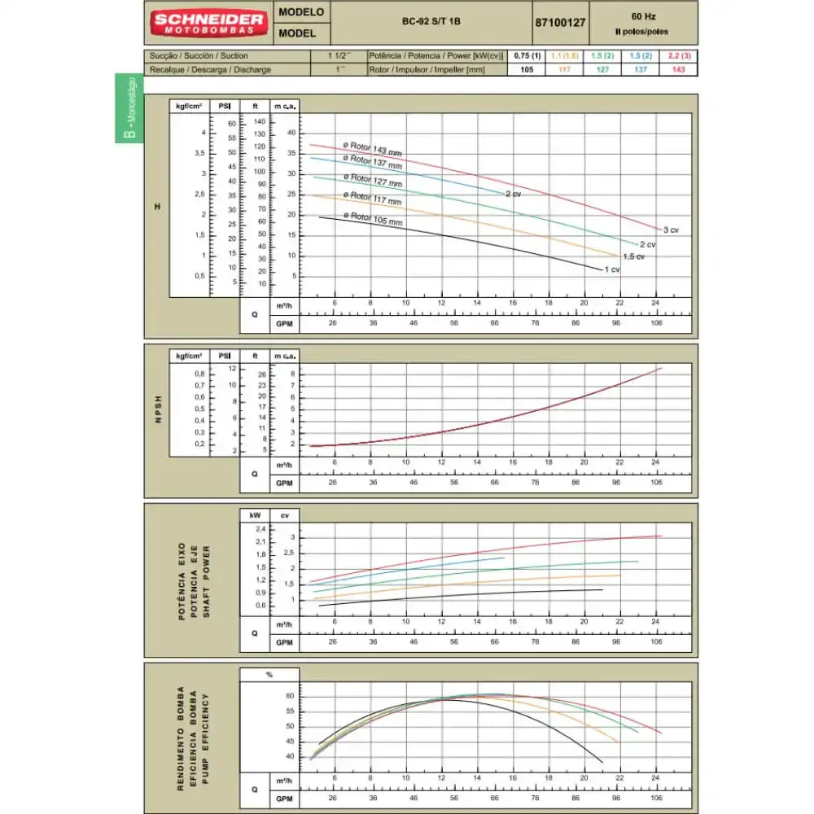The height and width of the screenshot is (814, 814).
Task: Click the 'MODELO' header label
Action: tap(301, 12)
